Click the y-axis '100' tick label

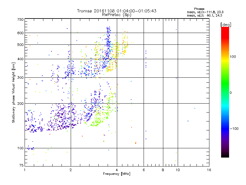21,148
